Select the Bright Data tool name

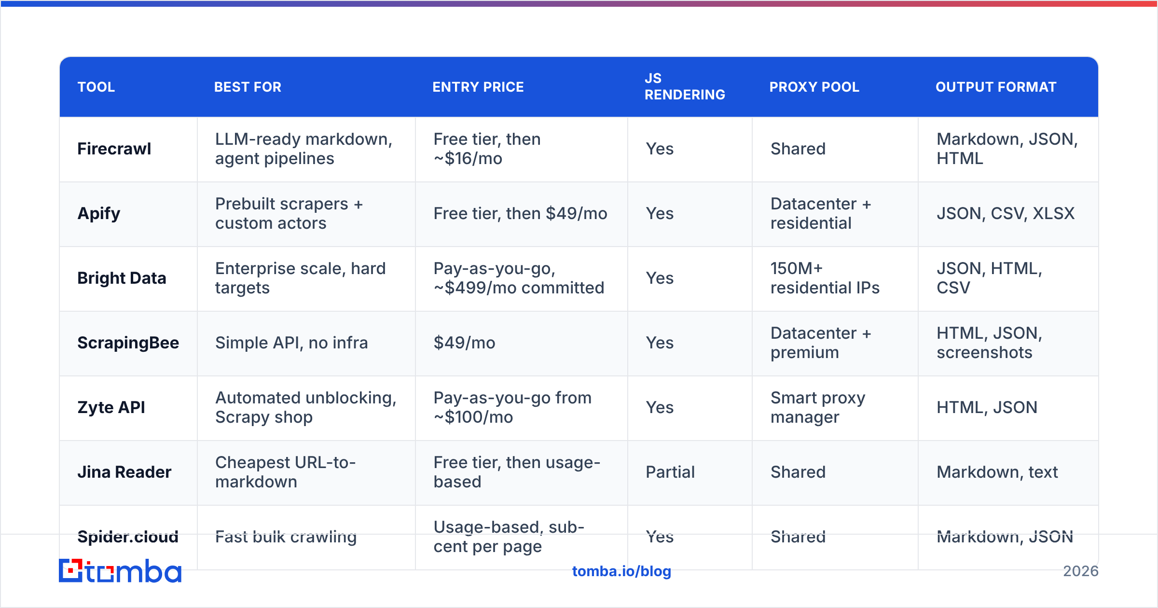tap(122, 278)
